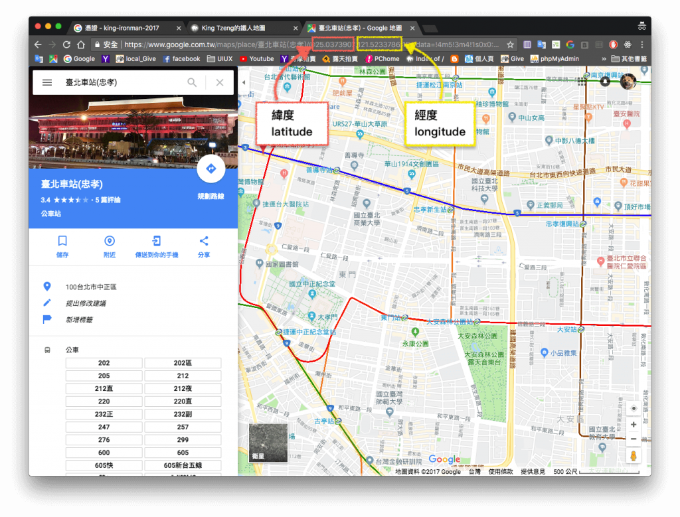Select bus route 605快
This screenshot has width=680, height=517.
coord(104,465)
